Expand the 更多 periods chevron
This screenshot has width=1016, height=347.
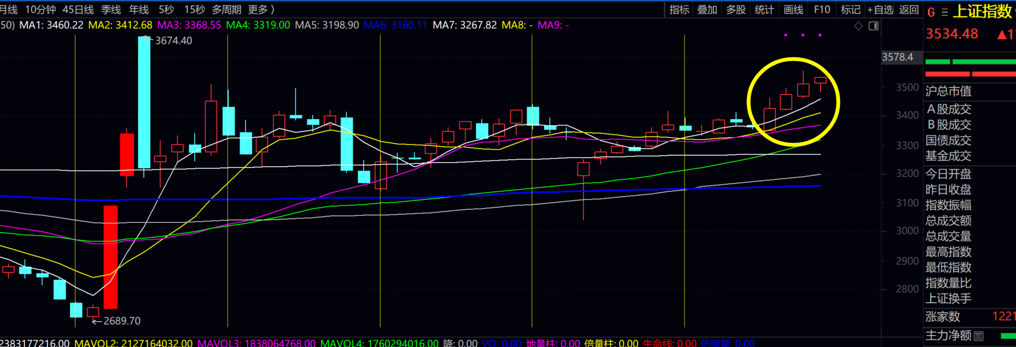click(273, 9)
